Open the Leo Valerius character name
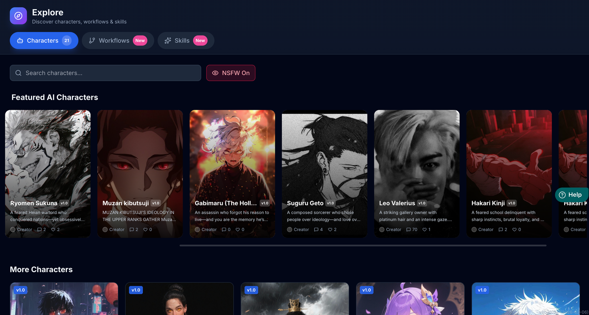 point(397,203)
